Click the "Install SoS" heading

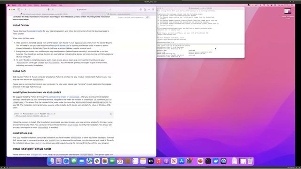point(19,71)
